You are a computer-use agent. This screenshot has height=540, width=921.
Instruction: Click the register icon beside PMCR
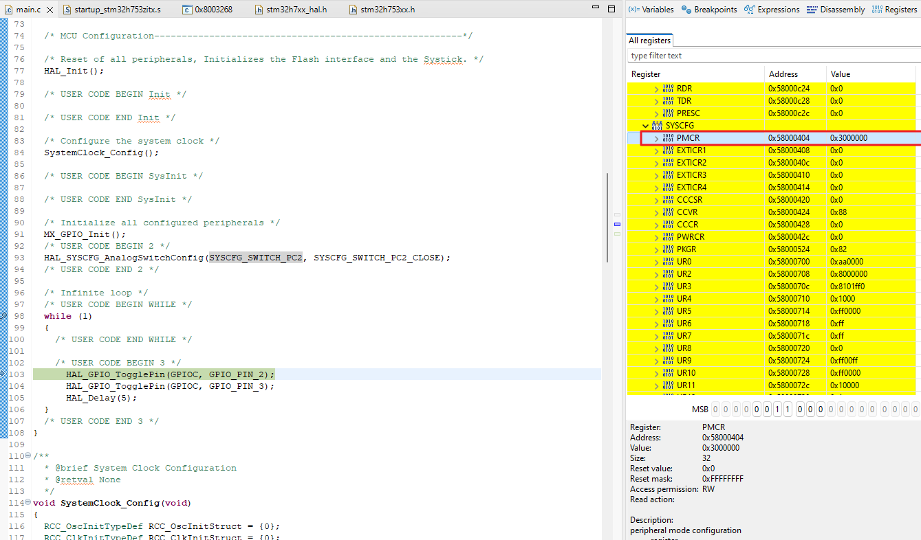tap(670, 137)
